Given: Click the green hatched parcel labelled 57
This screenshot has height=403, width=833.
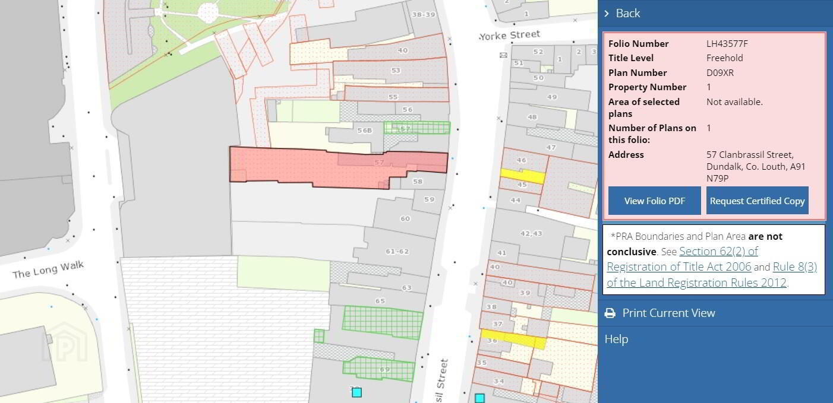Looking at the screenshot, I should 417,128.
